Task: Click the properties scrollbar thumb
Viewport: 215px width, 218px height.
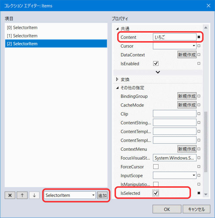Action: pyautogui.click(x=206, y=142)
